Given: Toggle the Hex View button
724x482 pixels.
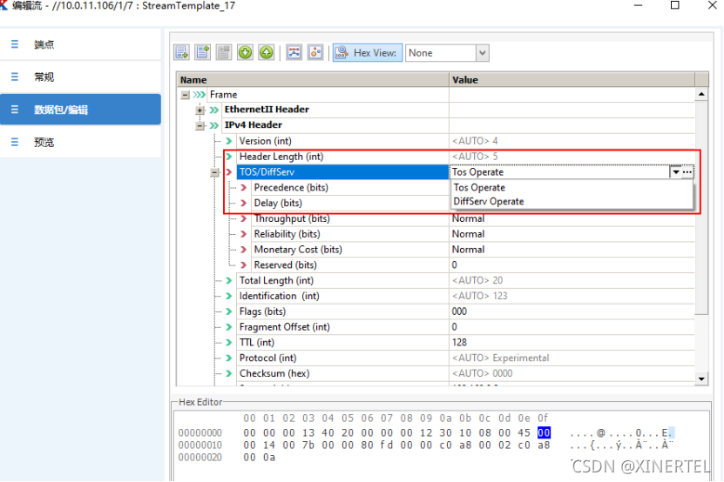Looking at the screenshot, I should [368, 52].
